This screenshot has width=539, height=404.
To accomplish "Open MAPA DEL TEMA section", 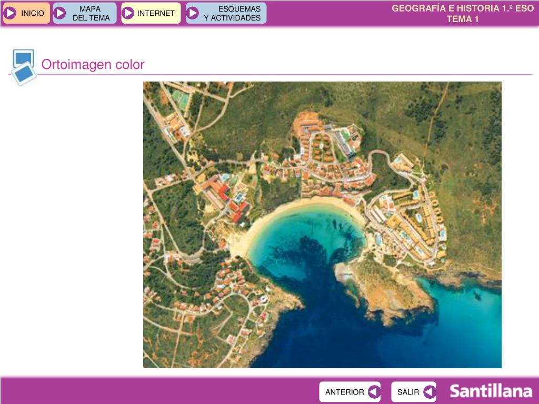I will 85,13.
